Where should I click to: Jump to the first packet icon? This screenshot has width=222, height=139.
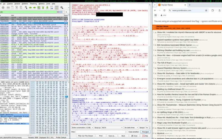tap(43, 8)
